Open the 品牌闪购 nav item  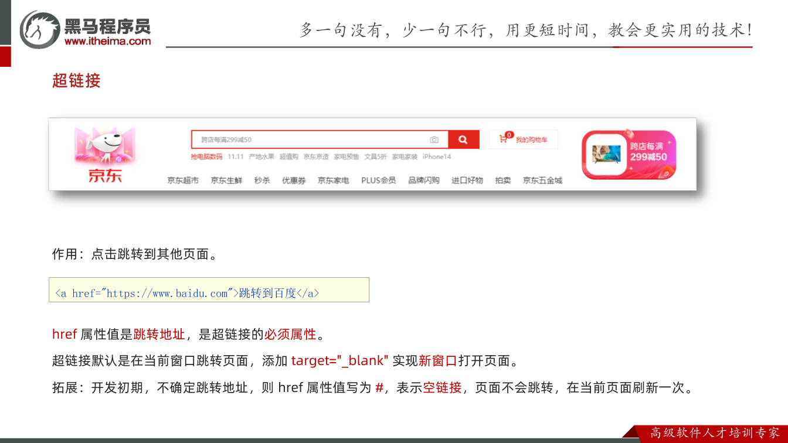[424, 180]
